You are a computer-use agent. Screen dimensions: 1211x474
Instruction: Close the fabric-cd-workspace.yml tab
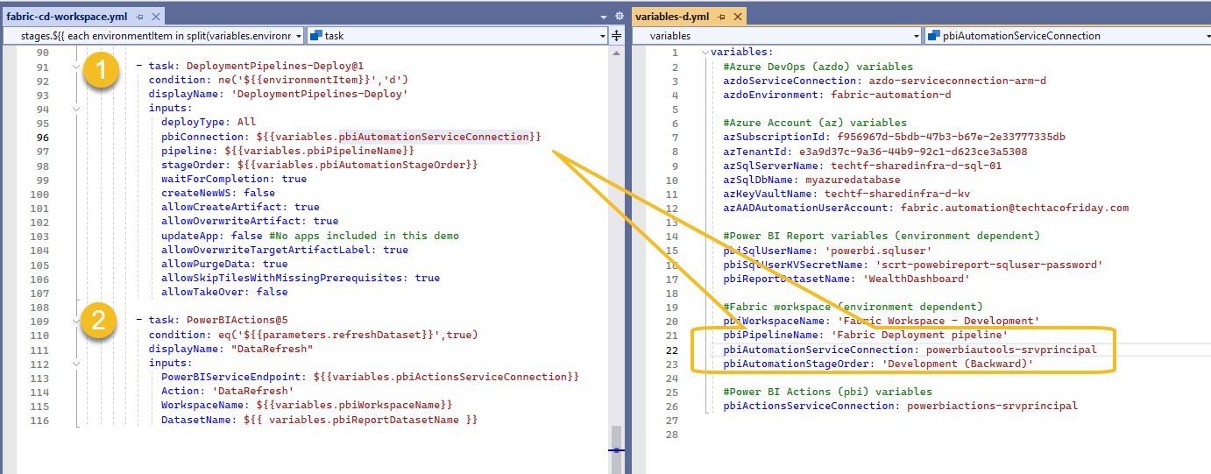pyautogui.click(x=156, y=17)
